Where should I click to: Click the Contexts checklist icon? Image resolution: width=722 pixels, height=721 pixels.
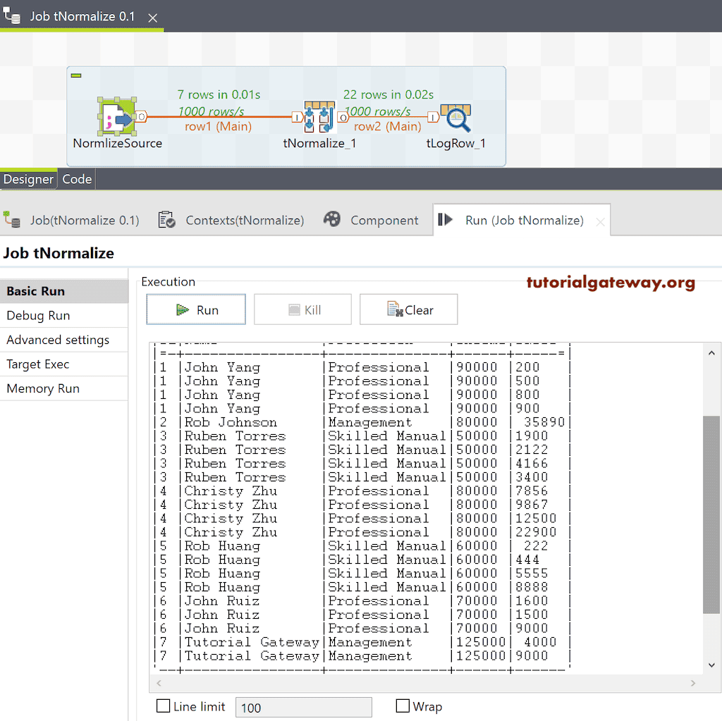point(167,219)
